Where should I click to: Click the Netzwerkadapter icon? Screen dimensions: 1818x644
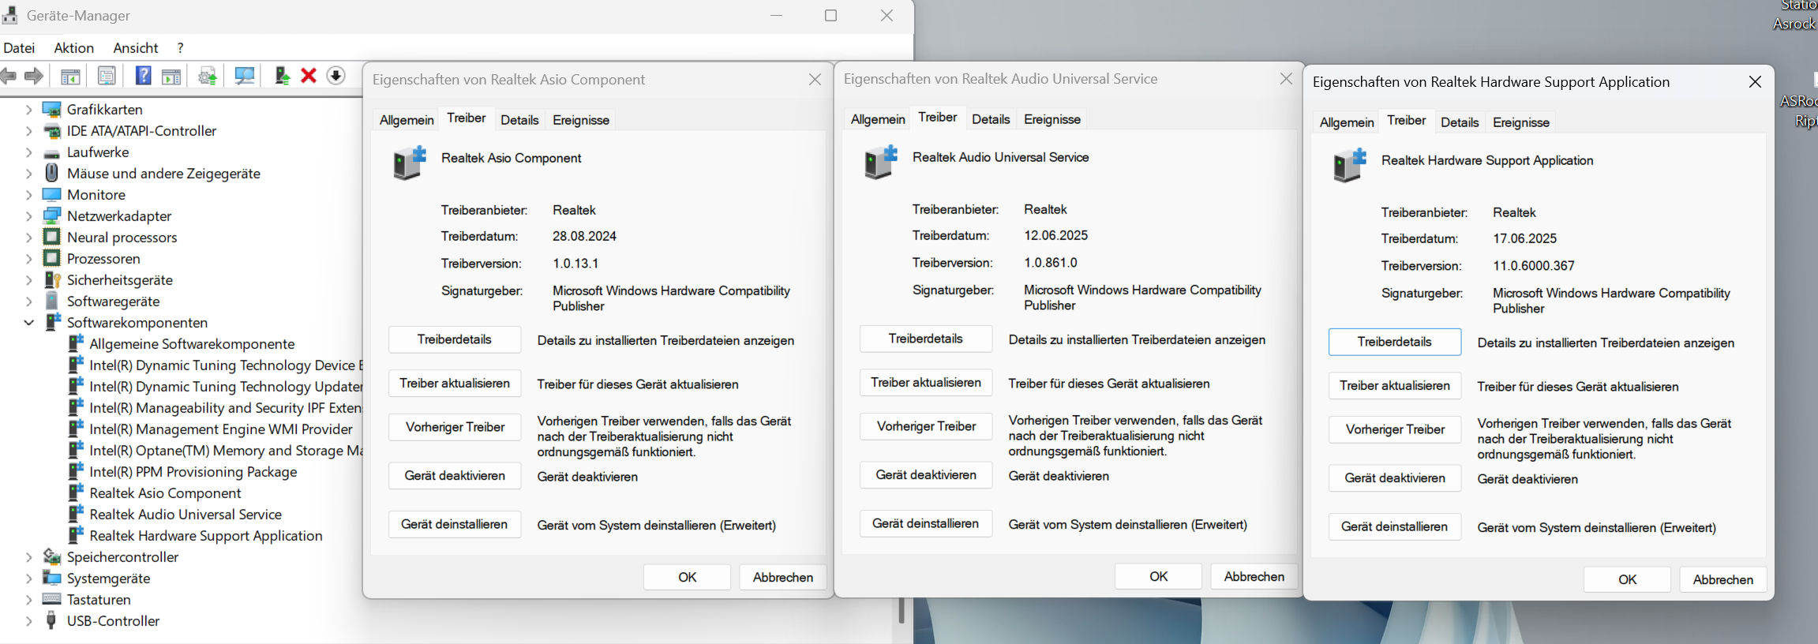[x=51, y=215]
